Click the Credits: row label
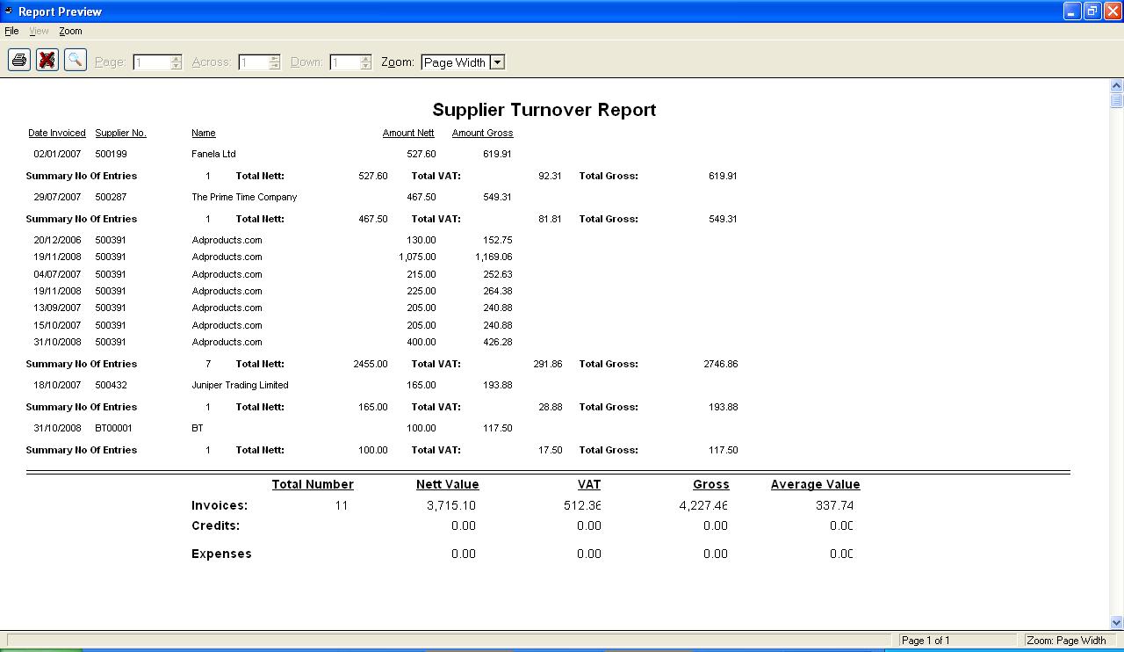The image size is (1124, 652). 216,525
